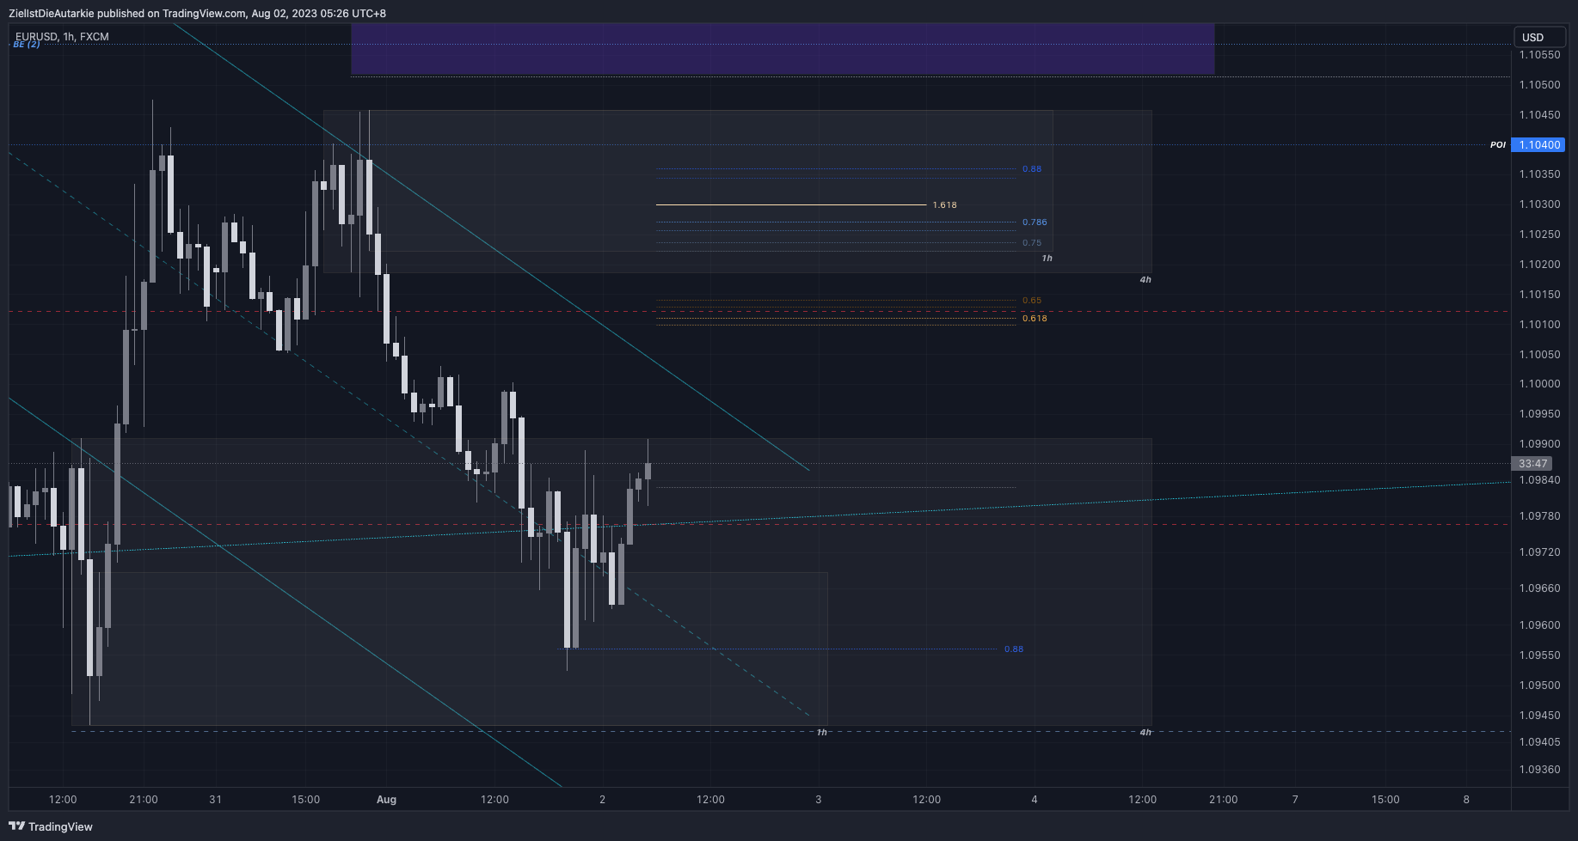Select the purple supply zone rectangle
Screen dimensions: 1578x841
click(x=783, y=49)
